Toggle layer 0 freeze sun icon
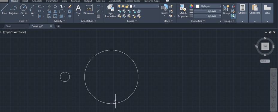Image resolution: width=278 pixels, height=112 pixels. coord(123,6)
